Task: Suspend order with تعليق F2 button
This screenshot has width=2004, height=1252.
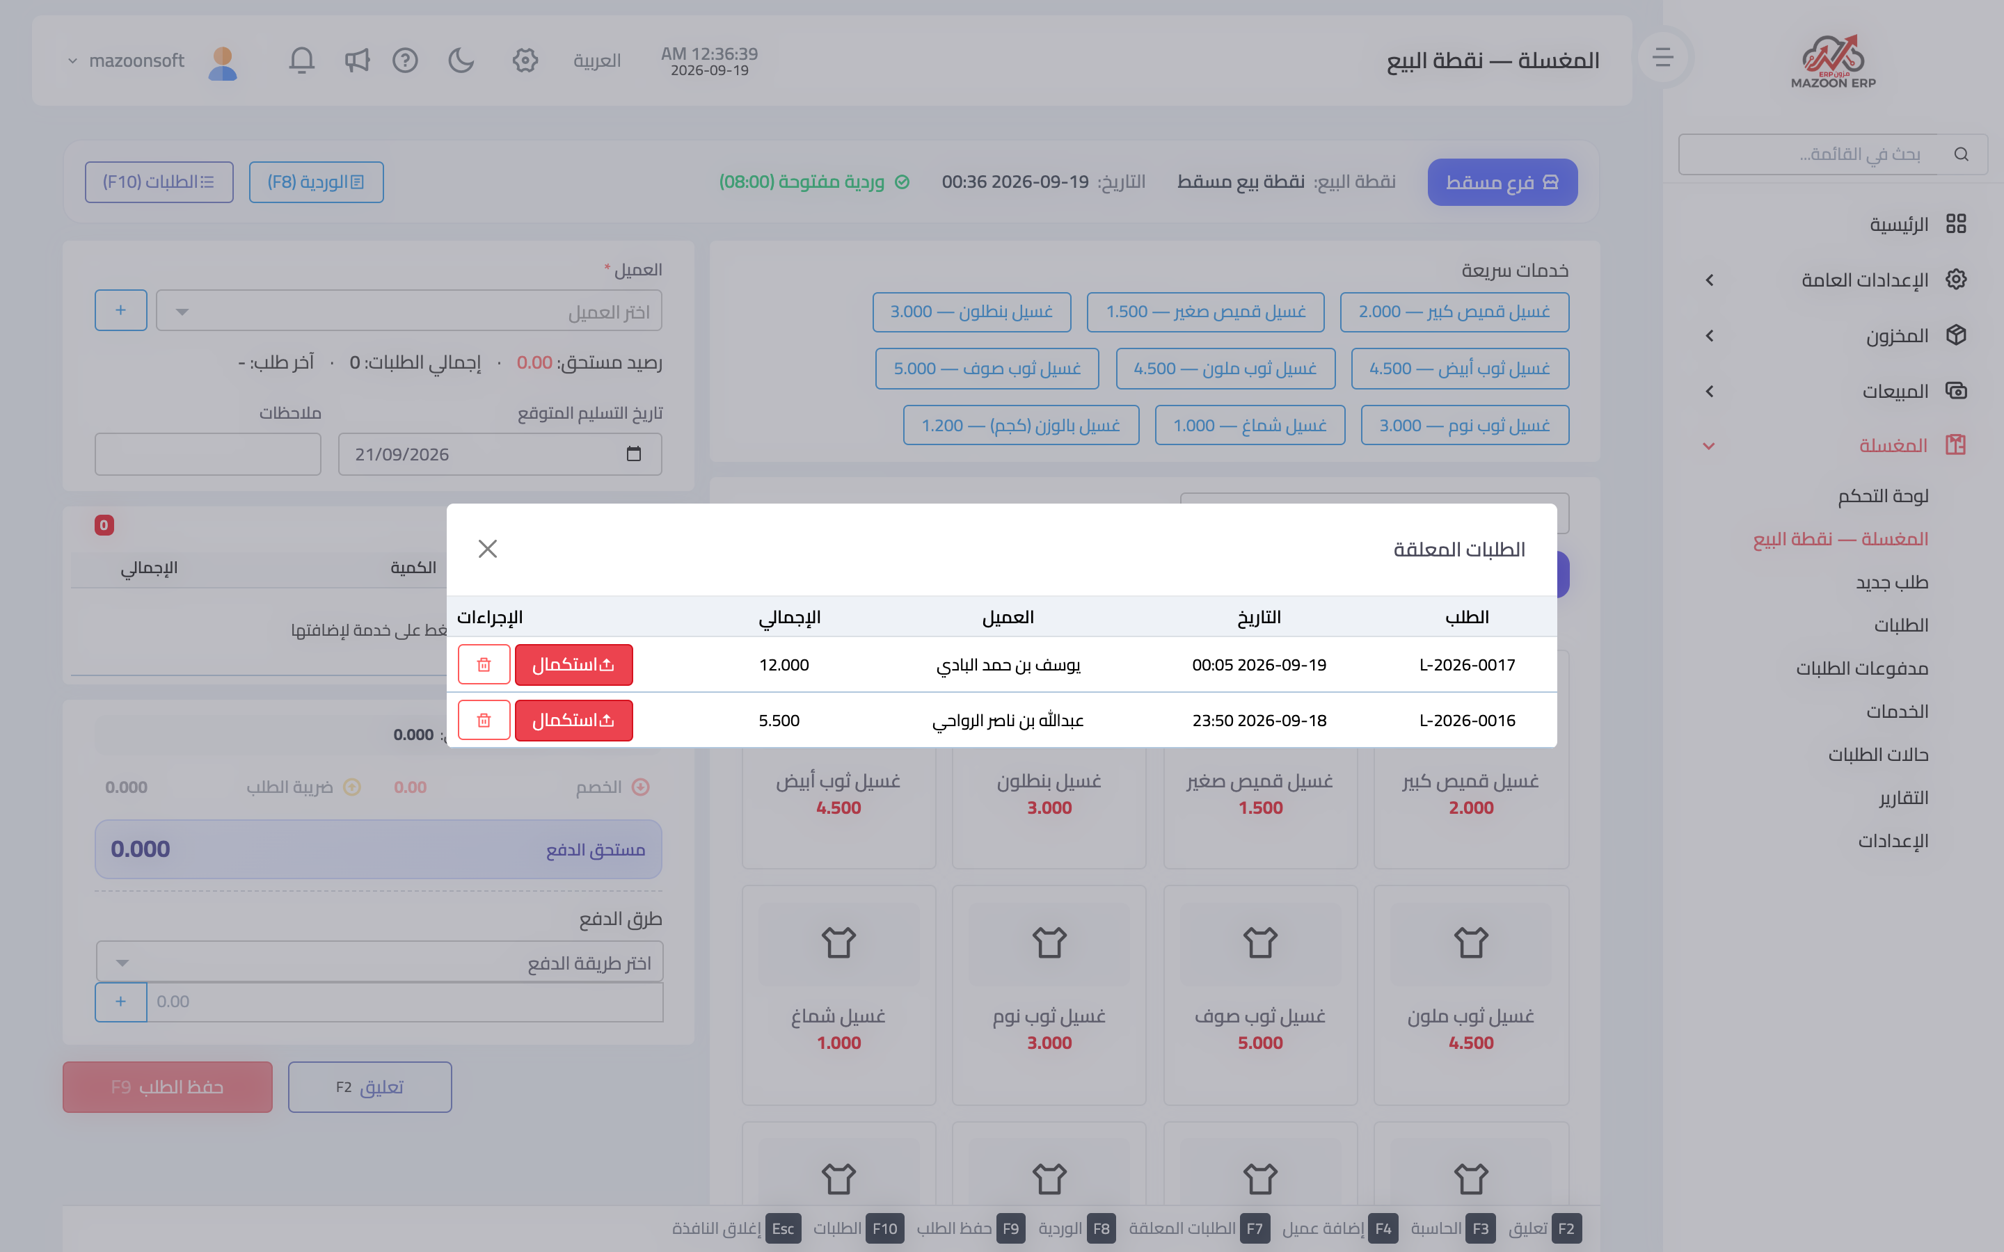Action: (370, 1087)
